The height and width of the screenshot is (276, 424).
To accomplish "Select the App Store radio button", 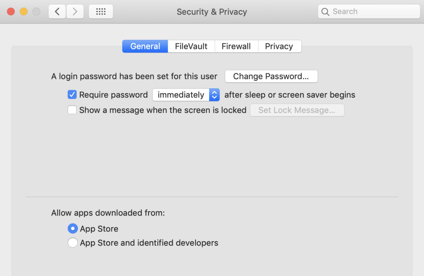I will (72, 229).
